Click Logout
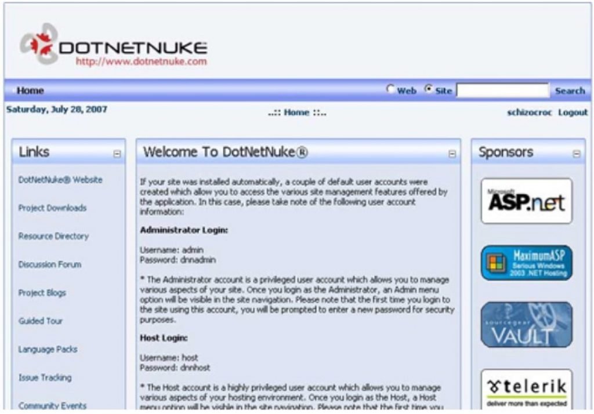The height and width of the screenshot is (414, 594). point(574,112)
